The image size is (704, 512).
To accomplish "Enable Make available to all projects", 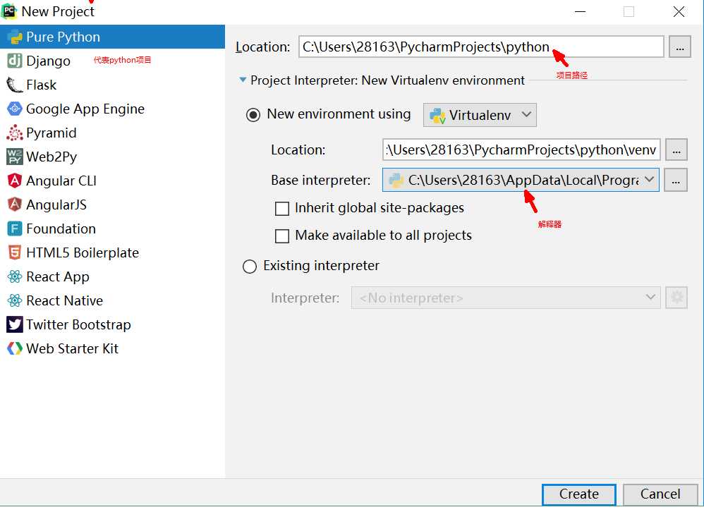I will pos(282,236).
